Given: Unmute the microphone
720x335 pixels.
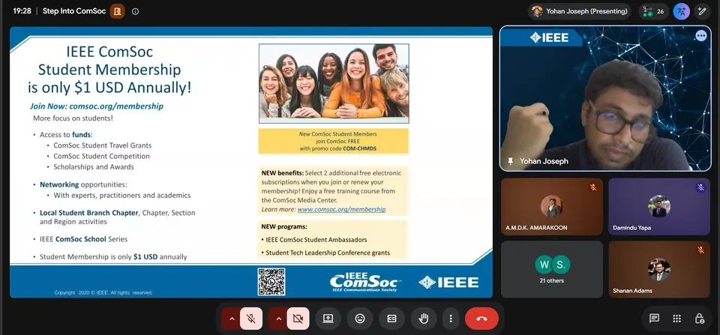Looking at the screenshot, I should 251,319.
